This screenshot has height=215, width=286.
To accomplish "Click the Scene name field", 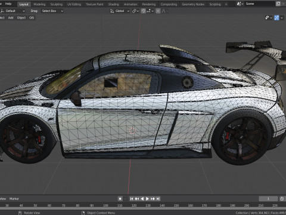I will click(x=260, y=4).
